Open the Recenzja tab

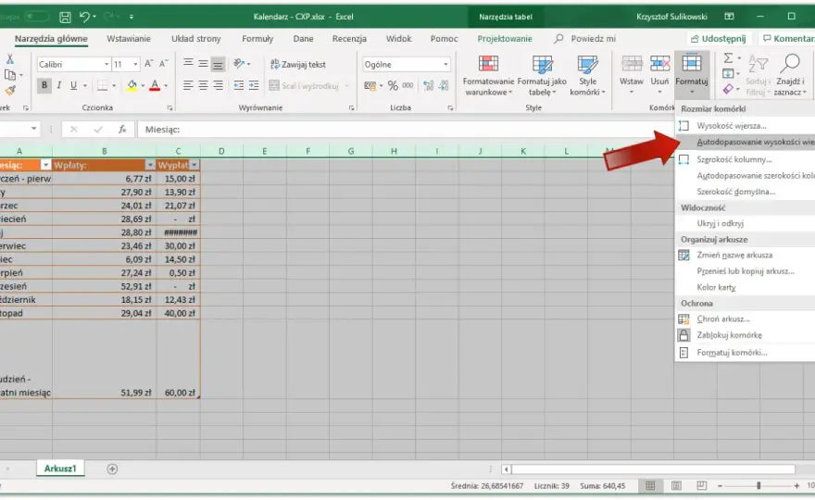pos(349,39)
